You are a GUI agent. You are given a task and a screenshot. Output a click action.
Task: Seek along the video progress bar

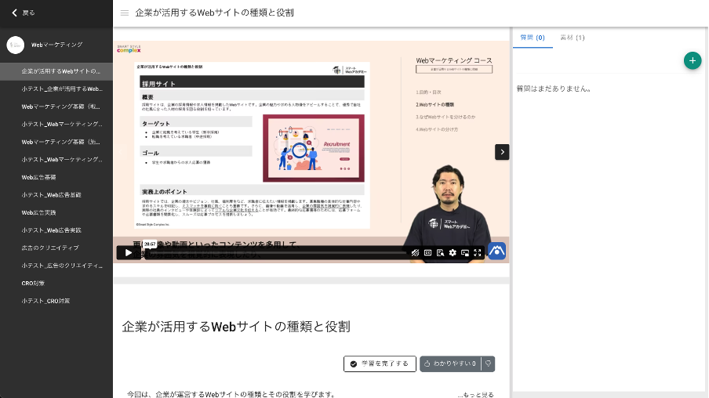(x=276, y=252)
